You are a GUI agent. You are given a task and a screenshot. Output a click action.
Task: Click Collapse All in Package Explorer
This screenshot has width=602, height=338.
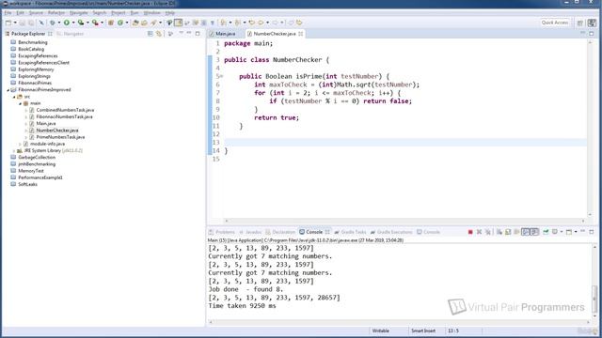point(150,34)
